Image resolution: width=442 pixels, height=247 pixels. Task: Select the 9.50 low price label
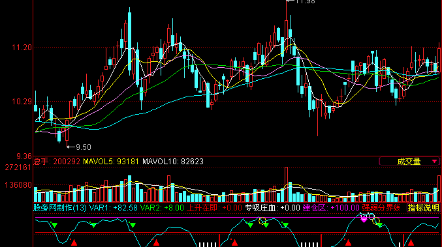[84, 147]
